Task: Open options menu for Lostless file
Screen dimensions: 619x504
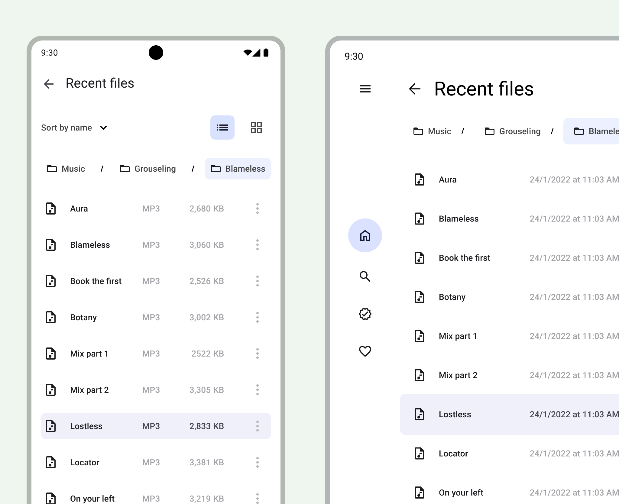Action: click(258, 426)
